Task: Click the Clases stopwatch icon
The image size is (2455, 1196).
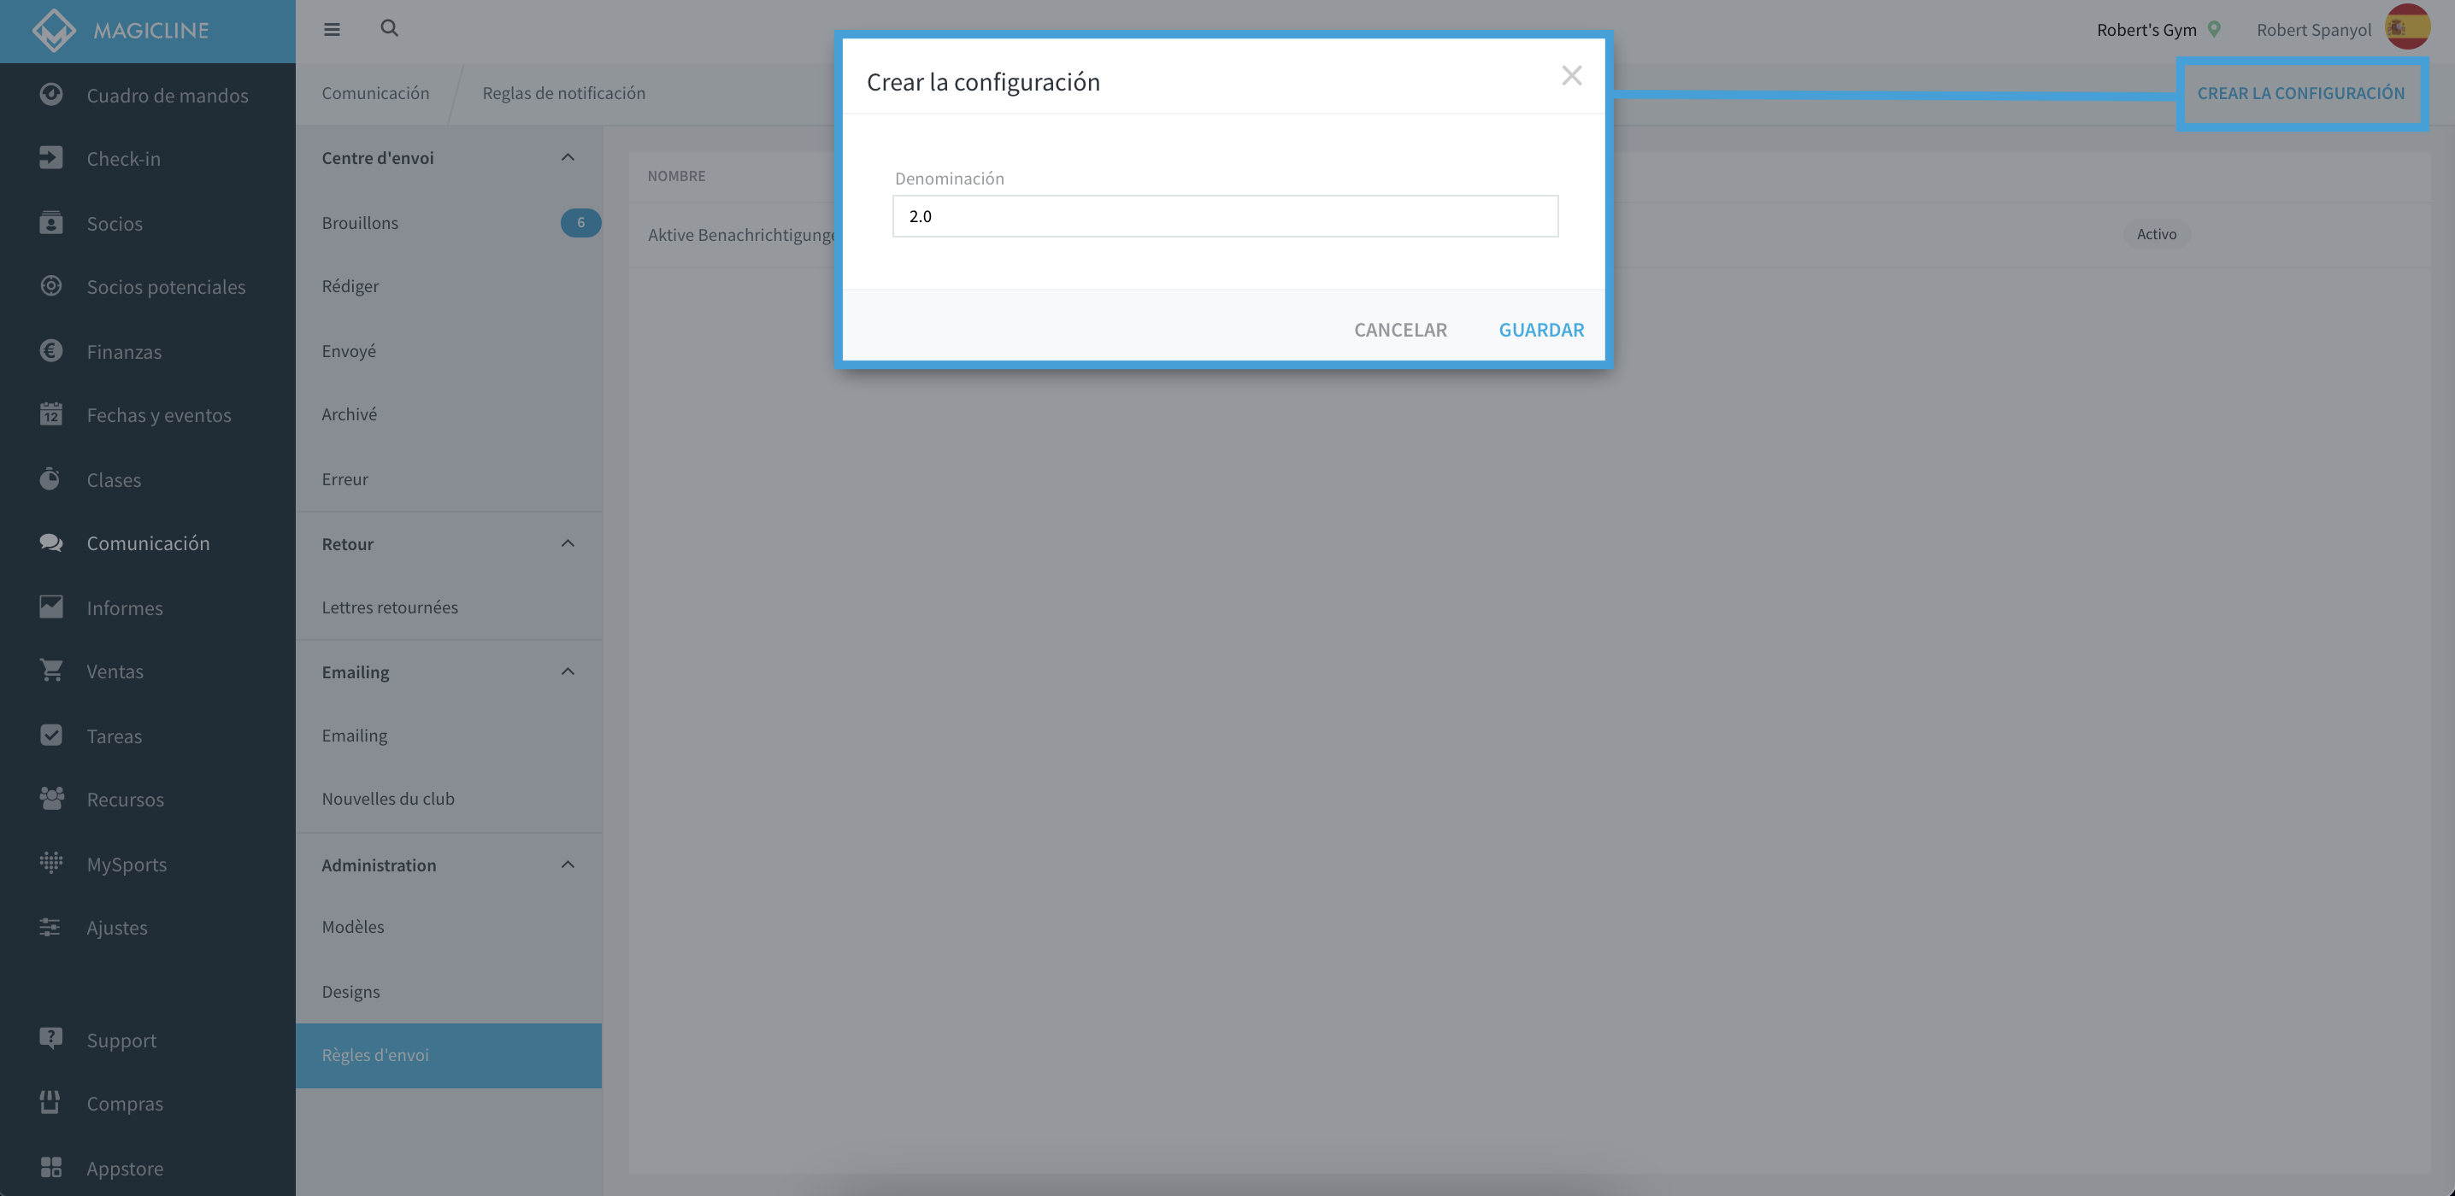Action: (51, 479)
